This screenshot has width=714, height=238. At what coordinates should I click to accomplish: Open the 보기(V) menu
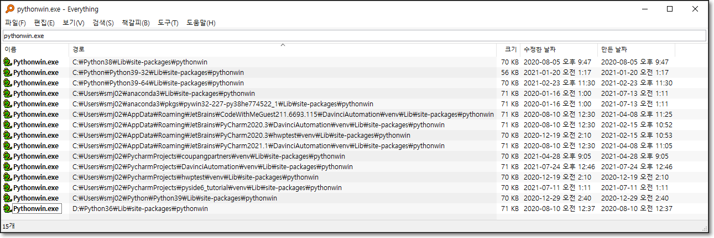74,23
